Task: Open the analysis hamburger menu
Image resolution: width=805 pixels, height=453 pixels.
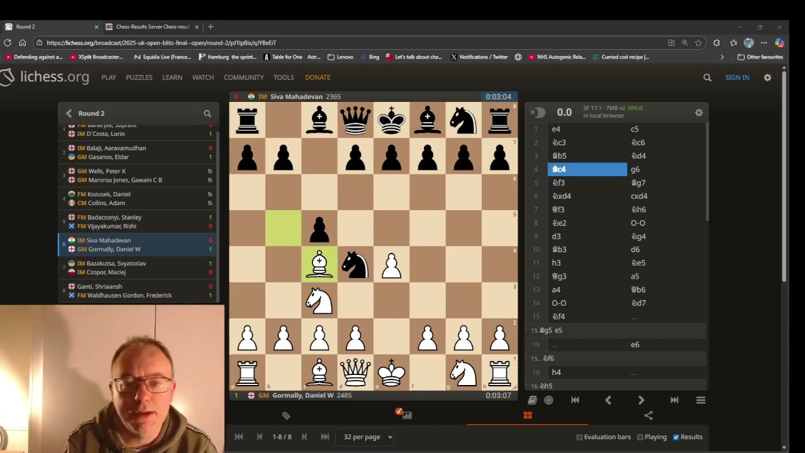Action: point(701,400)
